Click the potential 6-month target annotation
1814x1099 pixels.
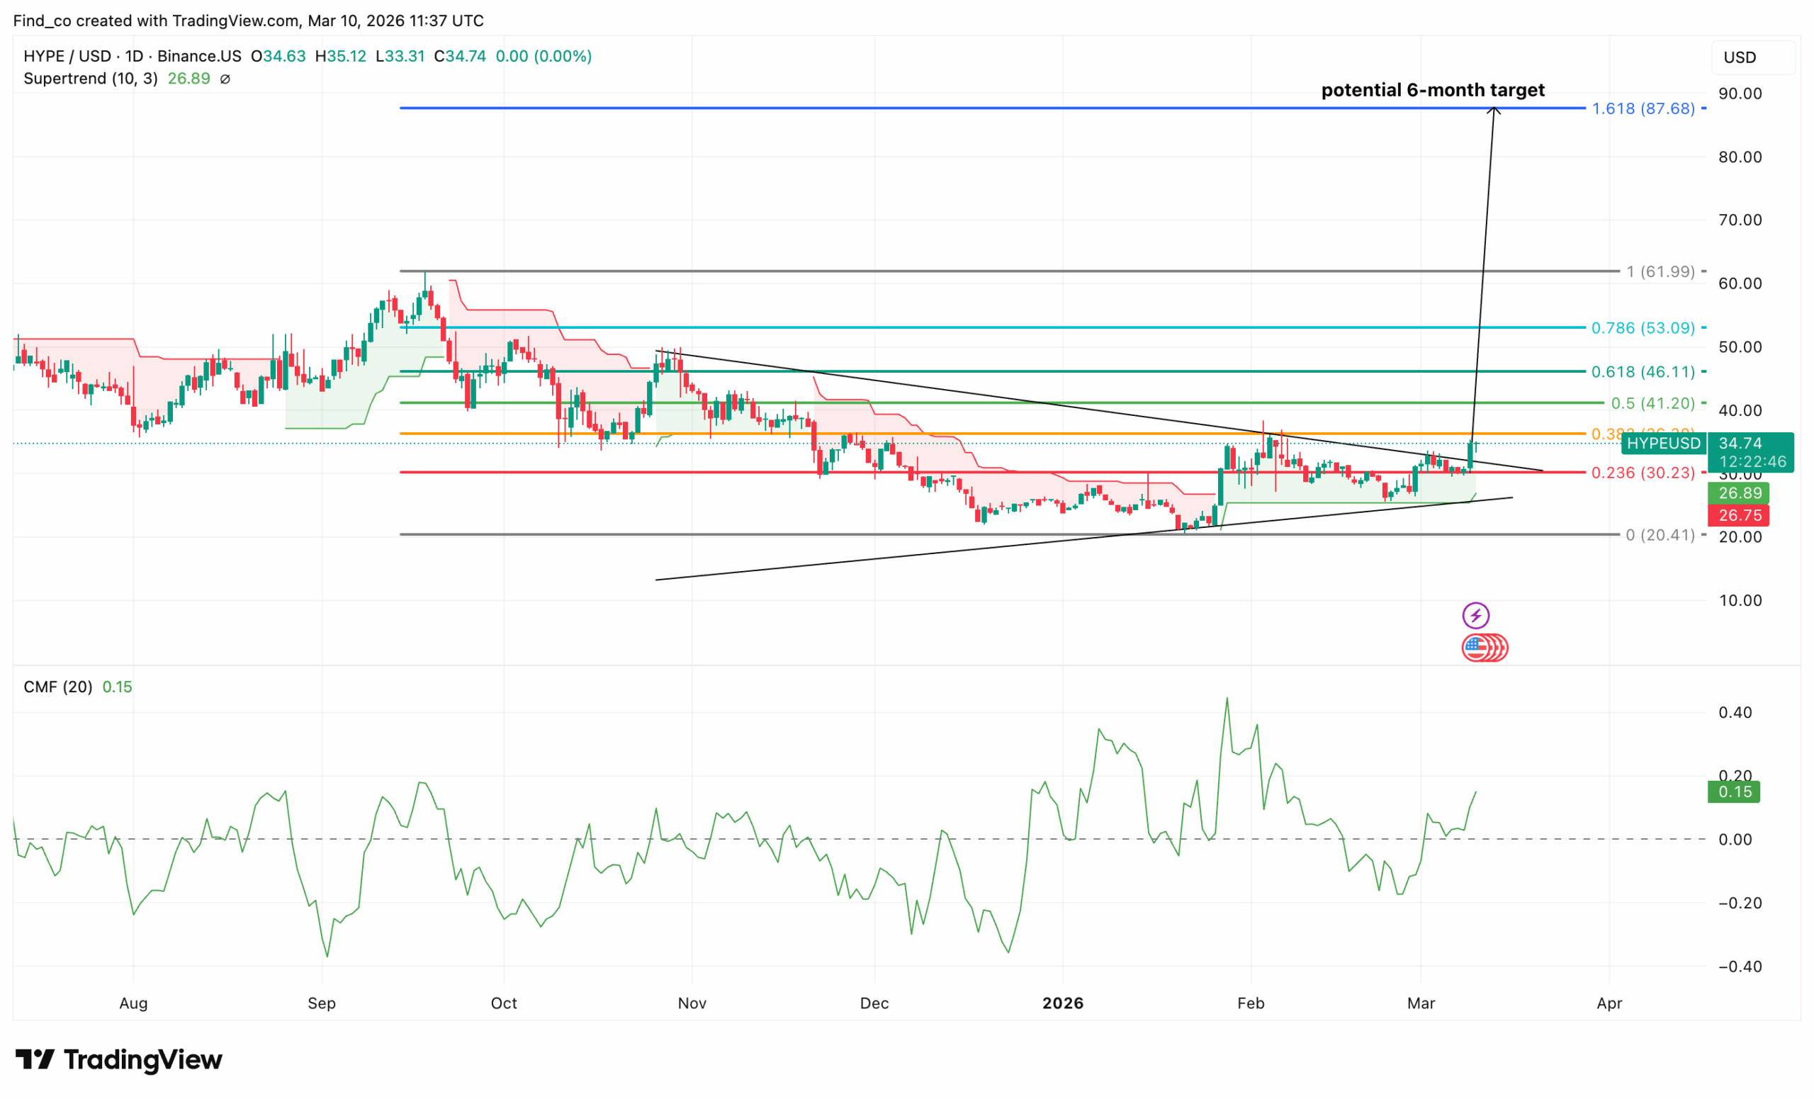tap(1433, 90)
